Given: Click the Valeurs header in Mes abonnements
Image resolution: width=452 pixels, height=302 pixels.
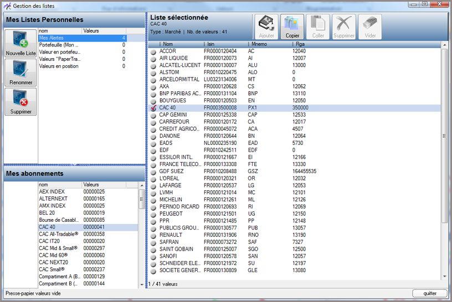Looking at the screenshot, I should point(104,185).
